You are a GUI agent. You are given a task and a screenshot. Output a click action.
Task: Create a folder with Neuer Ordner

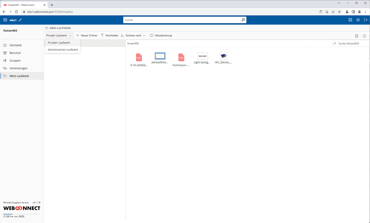coord(87,35)
